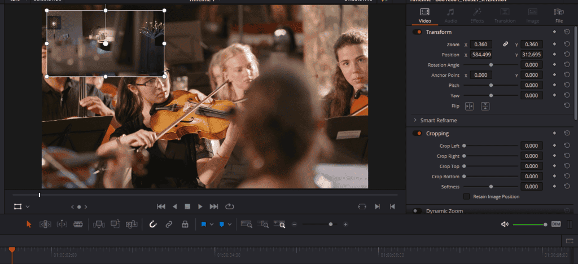Switch to the Transition inspector tab
The height and width of the screenshot is (264, 578).
[505, 16]
